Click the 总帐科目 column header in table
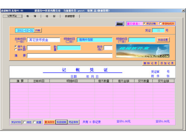186x139 pixels. pos(39,81)
